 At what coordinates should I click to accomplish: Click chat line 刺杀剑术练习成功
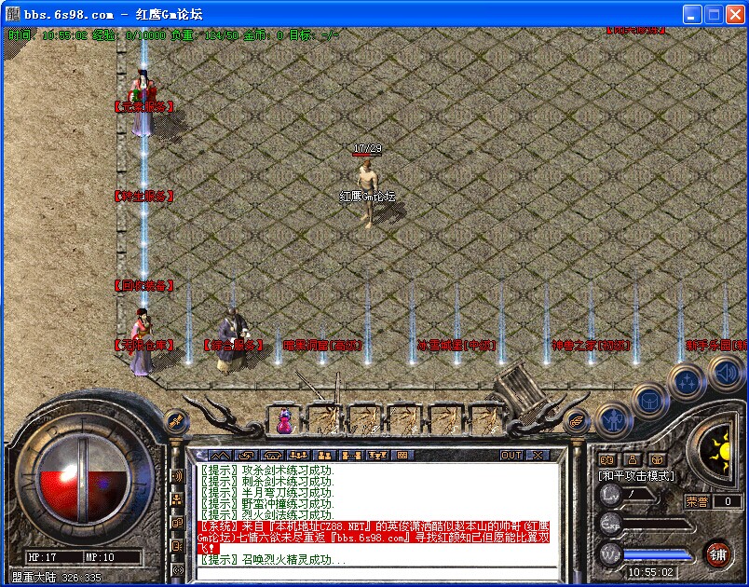[x=267, y=482]
